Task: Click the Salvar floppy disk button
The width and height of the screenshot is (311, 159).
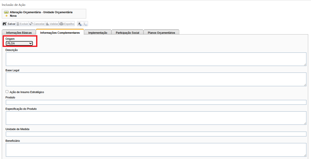Action: coord(9,24)
